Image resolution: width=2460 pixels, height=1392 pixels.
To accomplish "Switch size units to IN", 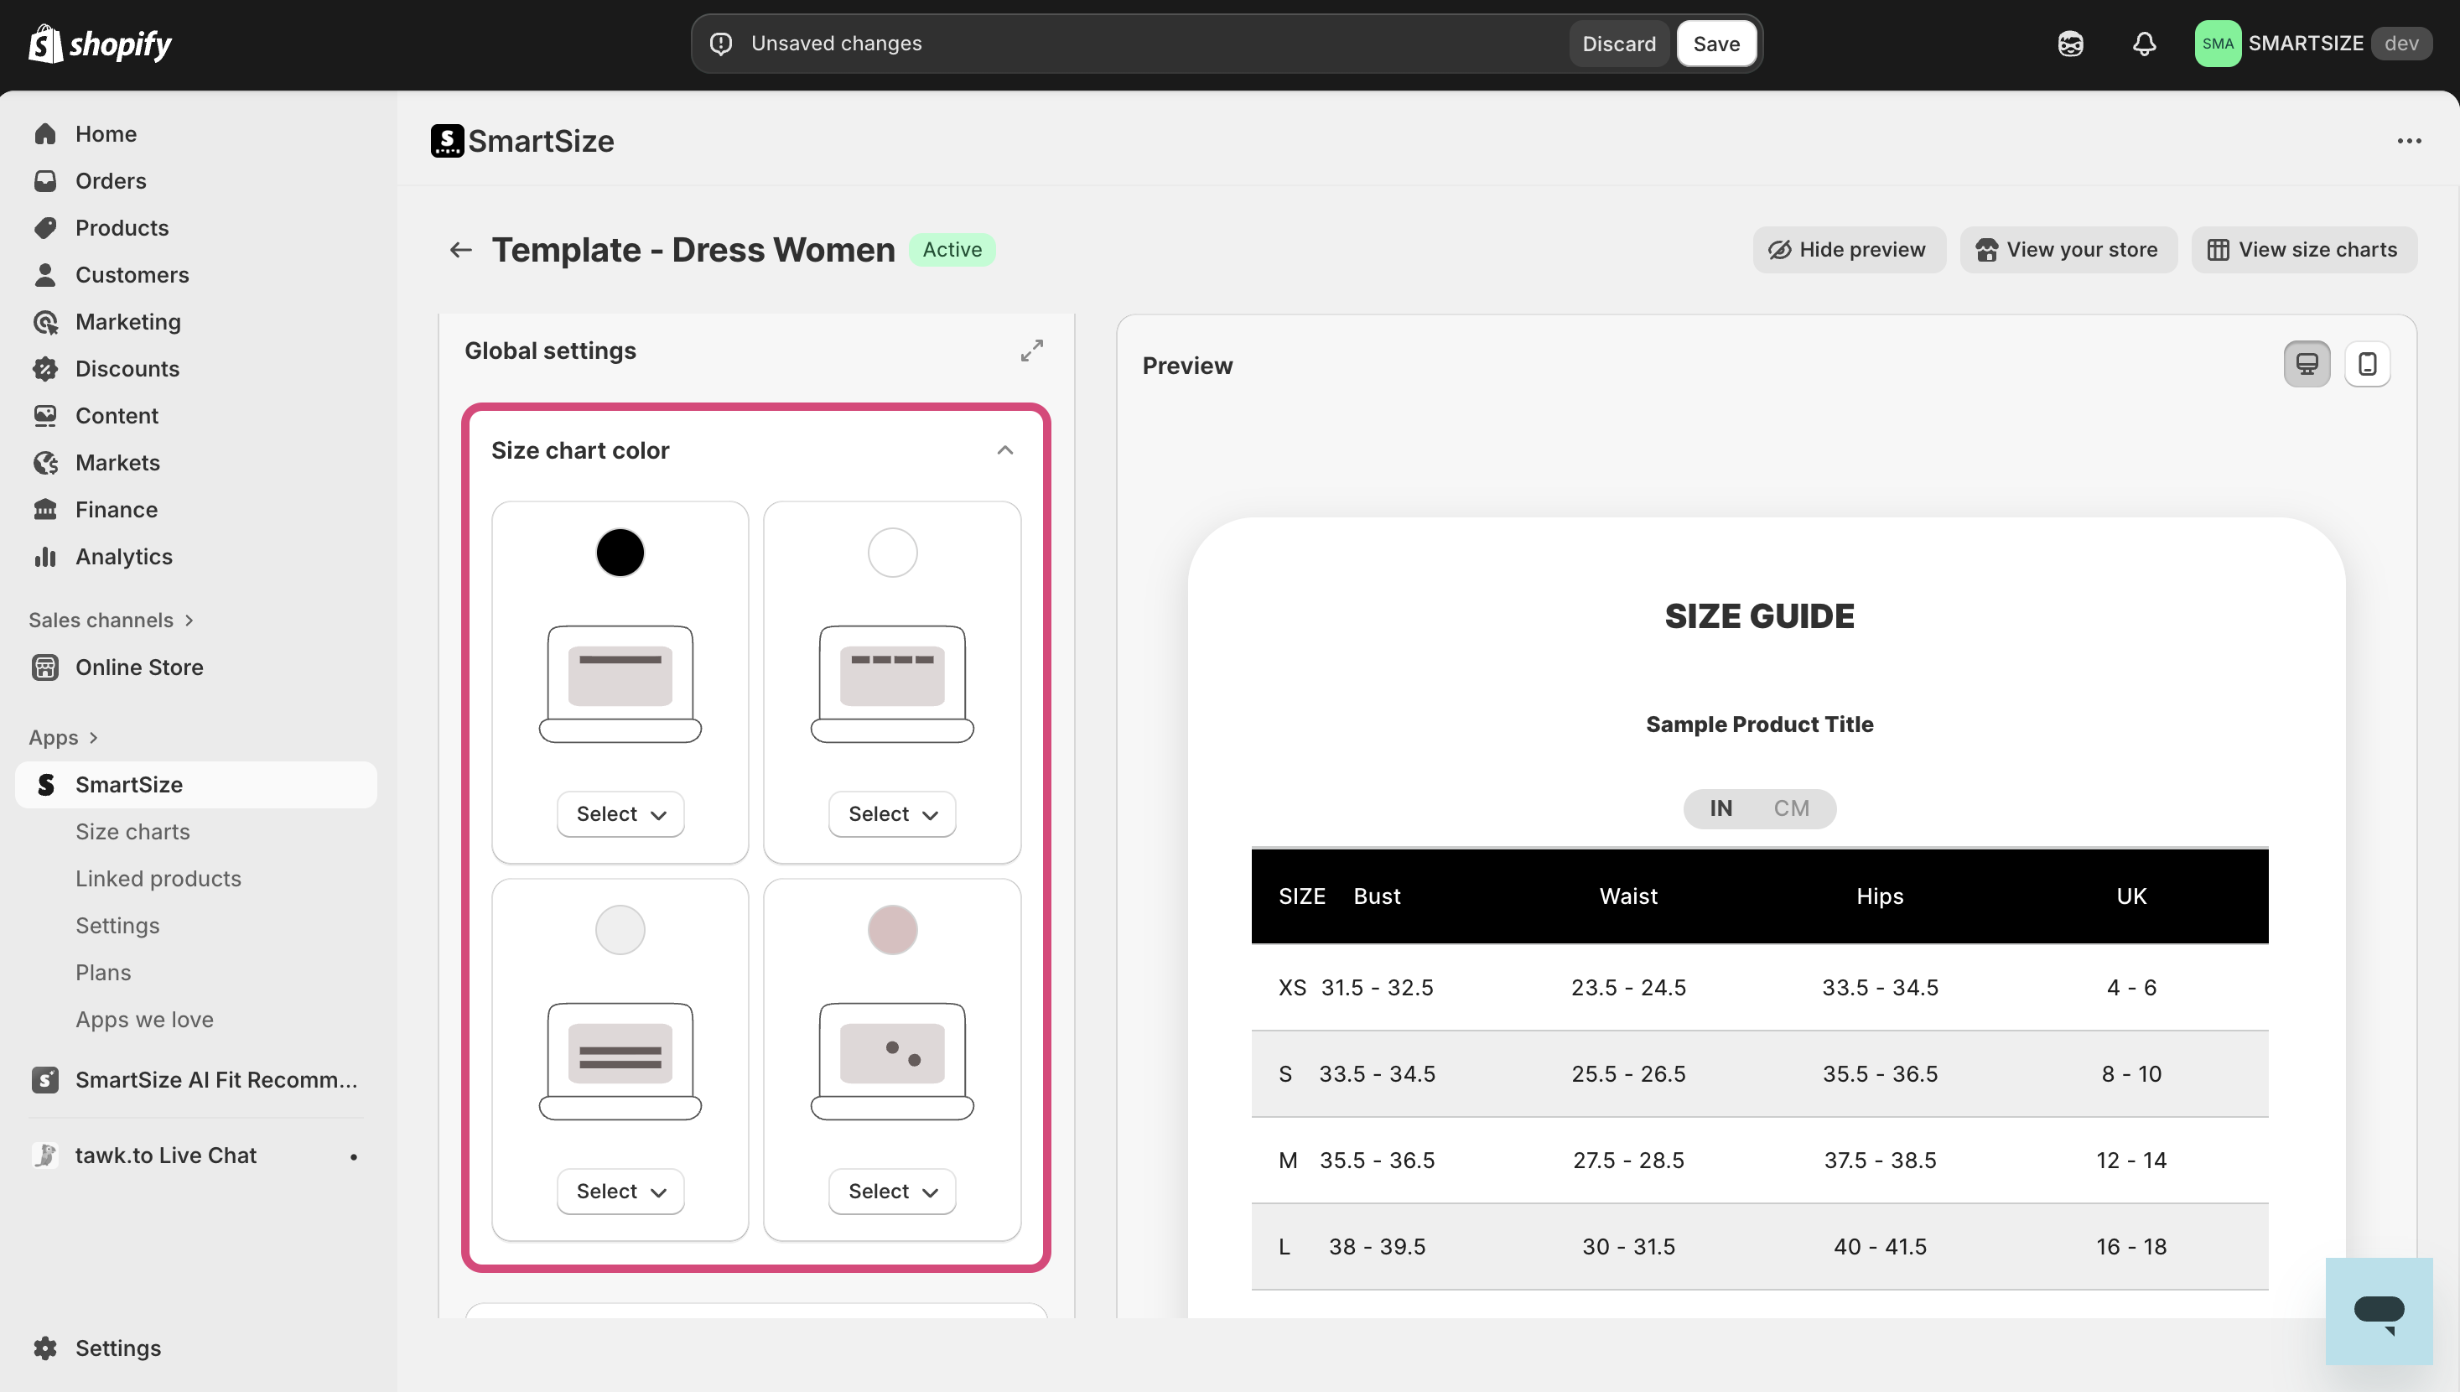I will pyautogui.click(x=1720, y=809).
